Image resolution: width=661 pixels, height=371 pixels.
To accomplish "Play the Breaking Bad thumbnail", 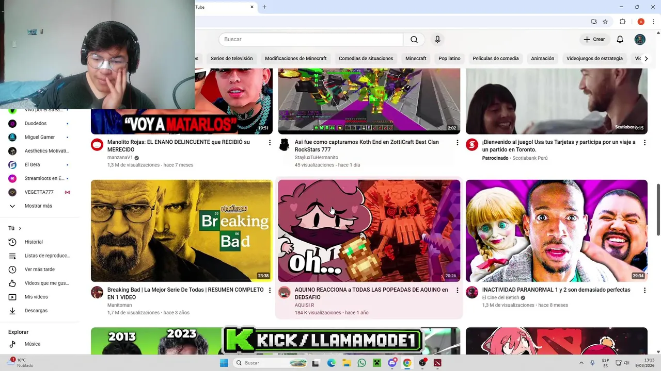I will [182, 230].
